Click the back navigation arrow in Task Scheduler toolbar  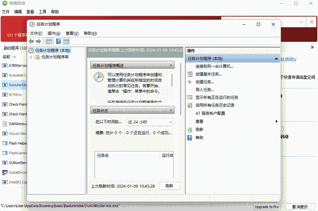31,41
